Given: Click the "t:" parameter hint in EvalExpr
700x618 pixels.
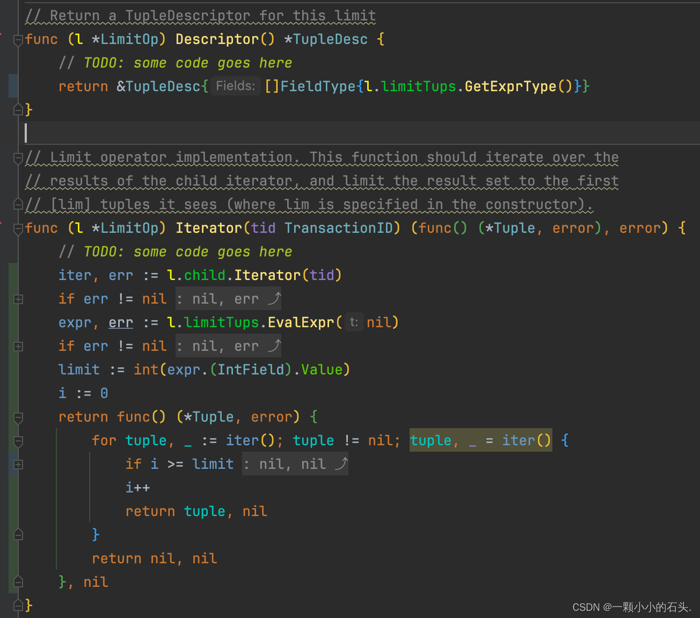Looking at the screenshot, I should tap(354, 322).
